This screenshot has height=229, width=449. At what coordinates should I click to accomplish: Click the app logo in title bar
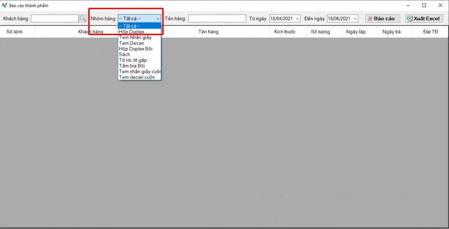tap(5, 5)
